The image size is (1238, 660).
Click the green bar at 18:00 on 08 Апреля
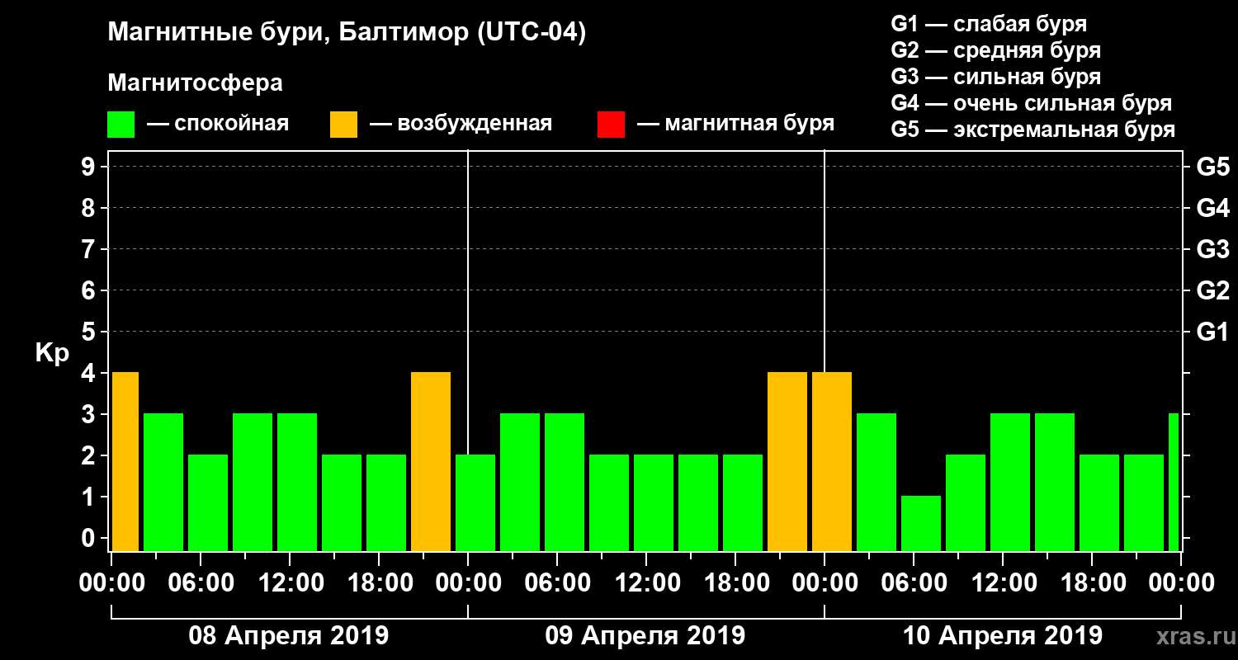tap(386, 502)
